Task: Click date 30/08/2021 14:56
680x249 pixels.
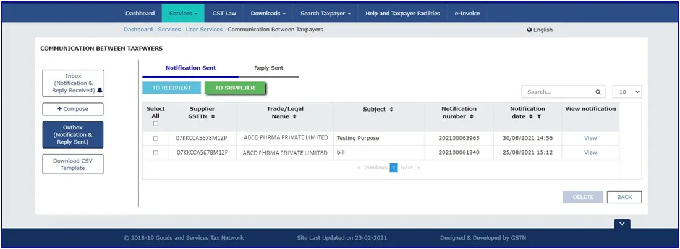Action: click(x=527, y=138)
